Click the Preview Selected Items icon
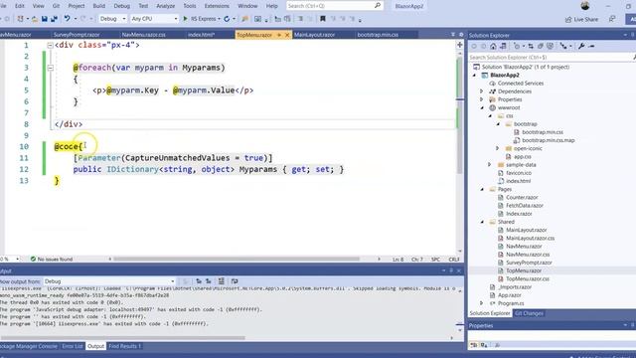636x358 pixels. (592, 47)
